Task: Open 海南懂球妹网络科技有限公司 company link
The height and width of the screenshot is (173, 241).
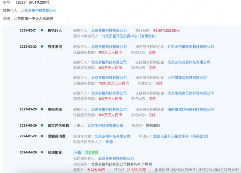Action: pyautogui.click(x=190, y=109)
